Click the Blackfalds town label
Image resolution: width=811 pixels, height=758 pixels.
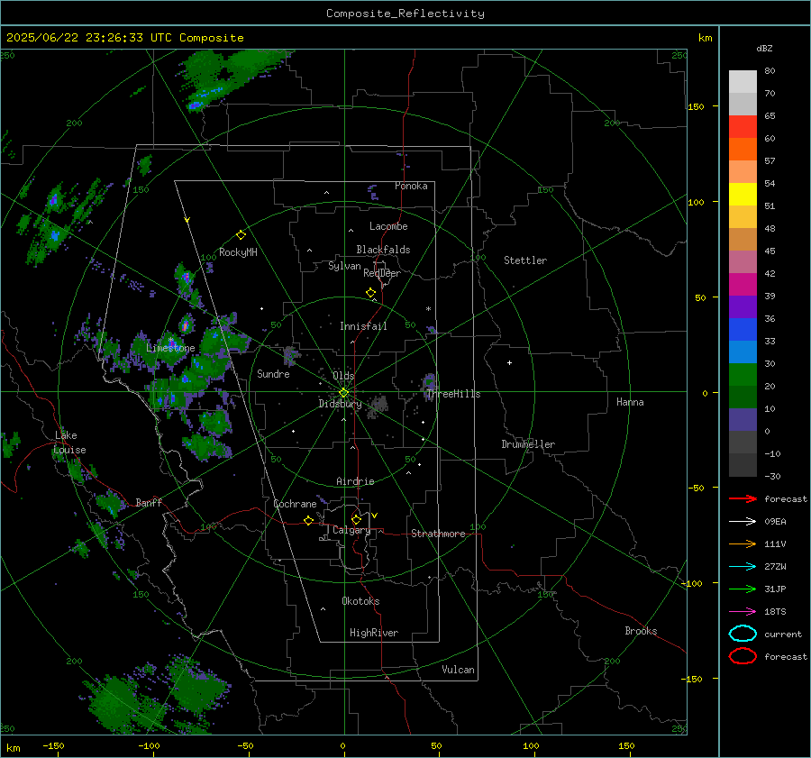click(x=383, y=250)
